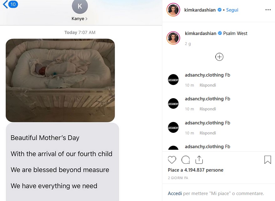The height and width of the screenshot is (201, 275).
Task: Click the Accedi login link
Action: tap(175, 193)
